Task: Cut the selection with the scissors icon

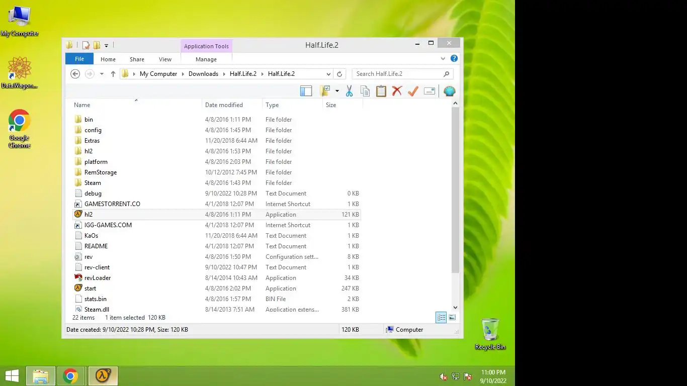Action: 349,91
